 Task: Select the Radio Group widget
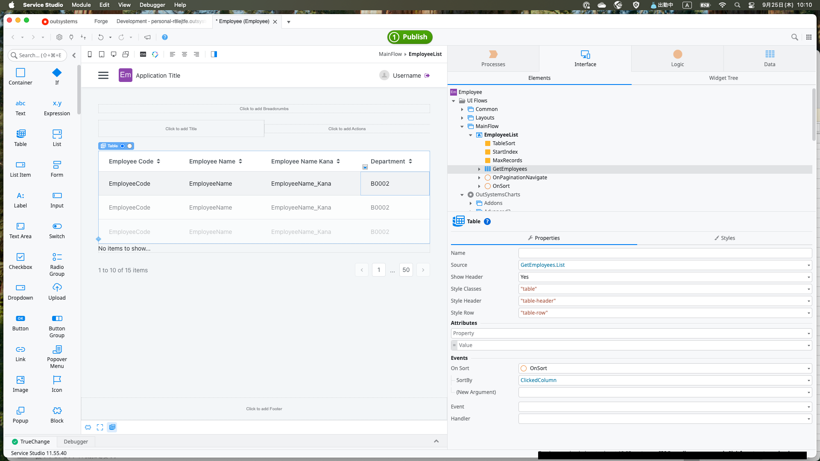(57, 264)
